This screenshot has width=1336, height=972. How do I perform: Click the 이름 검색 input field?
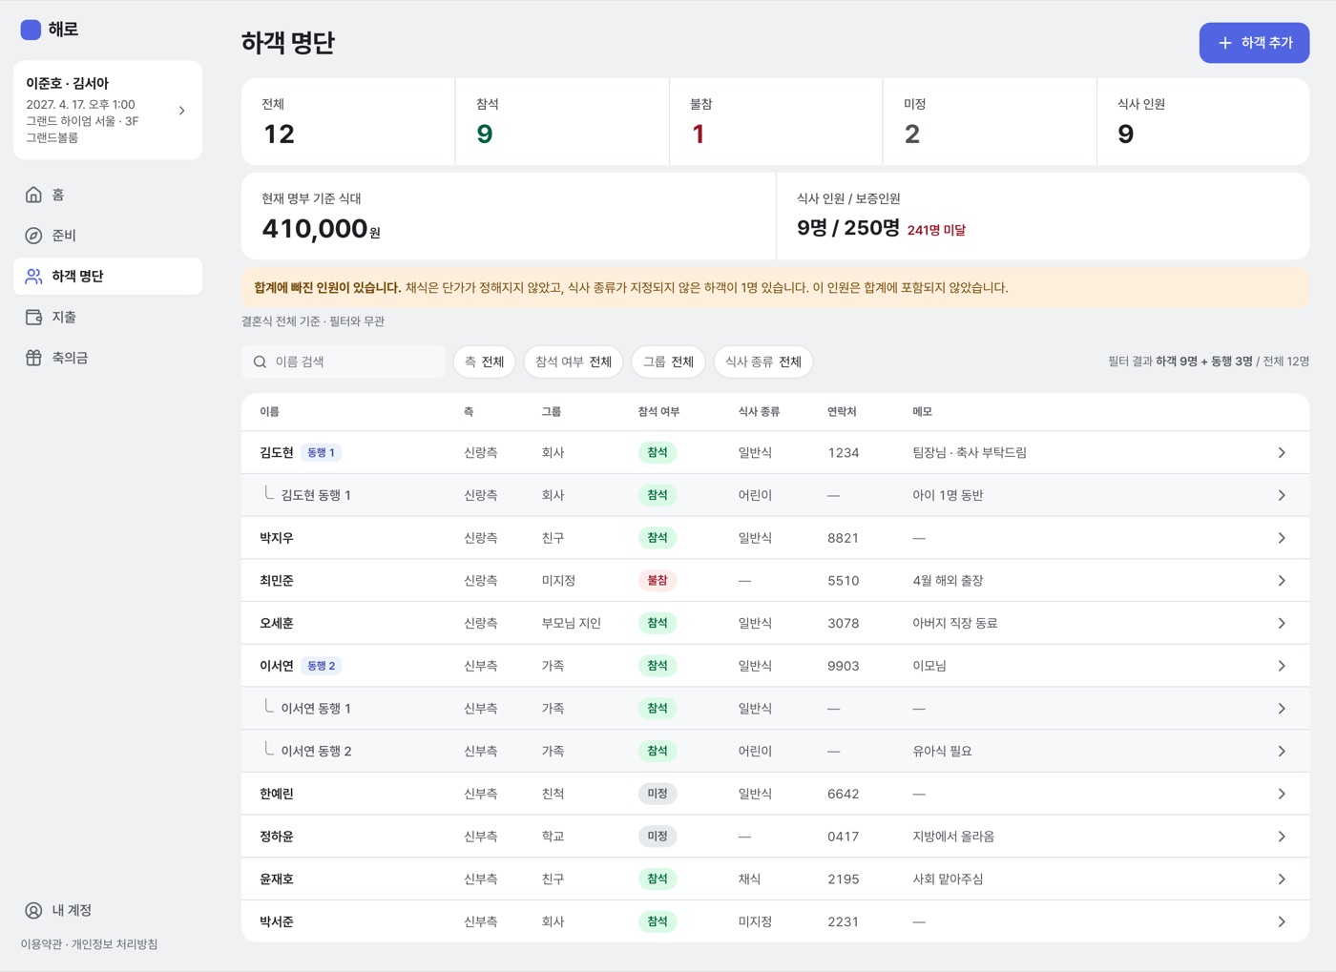[344, 362]
